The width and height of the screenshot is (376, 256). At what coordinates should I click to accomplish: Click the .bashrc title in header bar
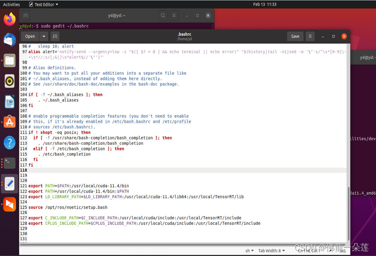coord(184,34)
